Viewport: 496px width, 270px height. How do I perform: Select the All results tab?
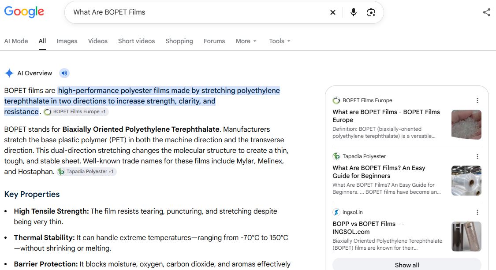(x=42, y=41)
